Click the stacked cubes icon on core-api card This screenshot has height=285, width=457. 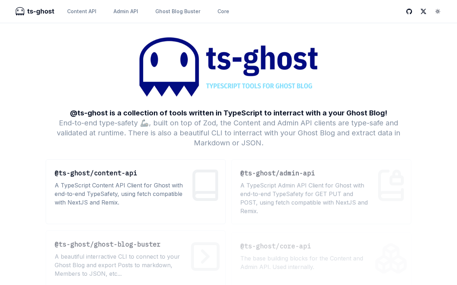[391, 258]
